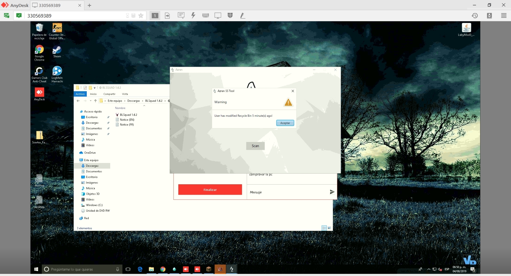Add remote address to favorites star
The width and height of the screenshot is (511, 276).
[x=141, y=16]
